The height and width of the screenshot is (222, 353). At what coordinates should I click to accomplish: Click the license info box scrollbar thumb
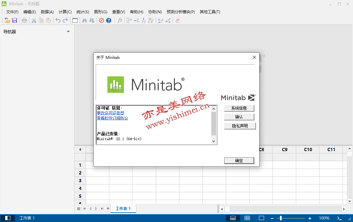213,123
